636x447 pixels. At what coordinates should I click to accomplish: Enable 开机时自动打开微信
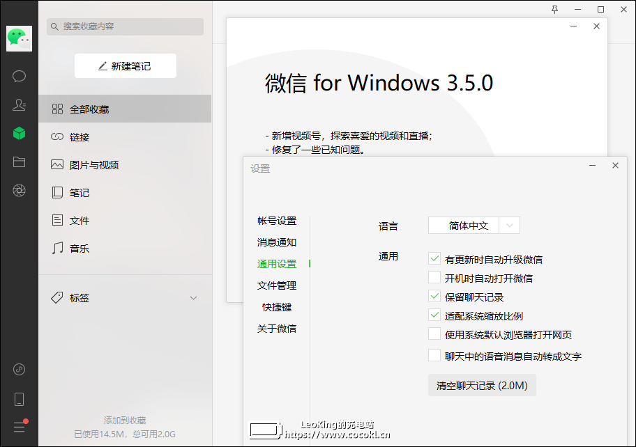pyautogui.click(x=434, y=278)
